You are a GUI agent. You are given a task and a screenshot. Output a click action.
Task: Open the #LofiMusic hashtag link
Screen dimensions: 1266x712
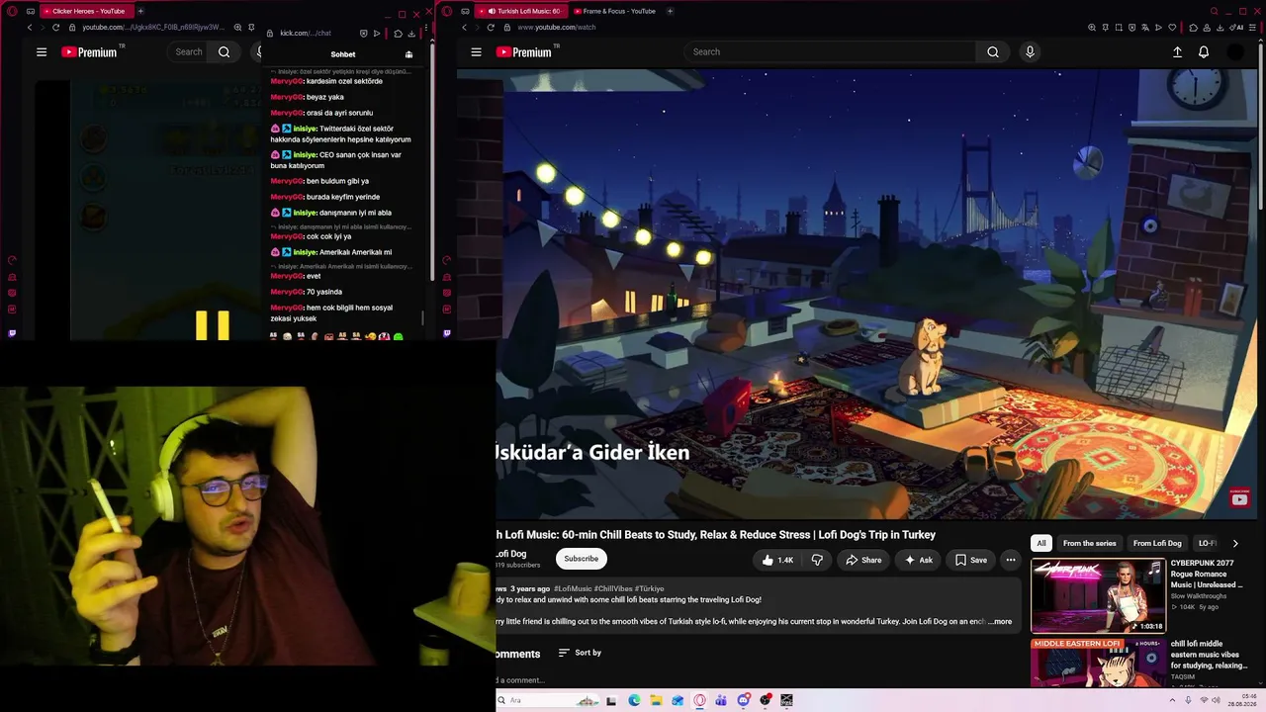(573, 588)
